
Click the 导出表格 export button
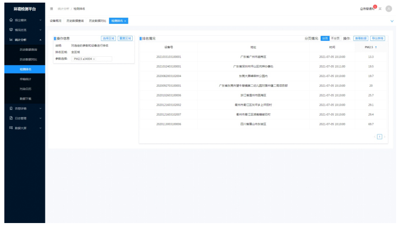[x=377, y=38]
